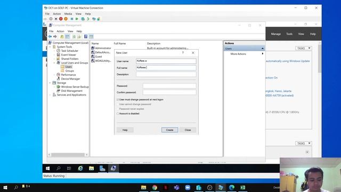
Task: Click the Show/Hide Console Tree toolbar icon
Action: (x=68, y=37)
